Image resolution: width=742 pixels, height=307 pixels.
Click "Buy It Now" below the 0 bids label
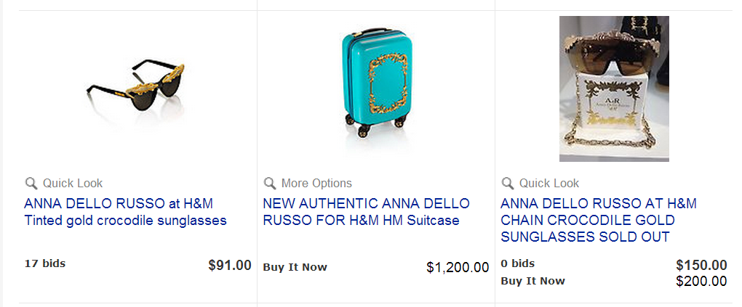532,281
